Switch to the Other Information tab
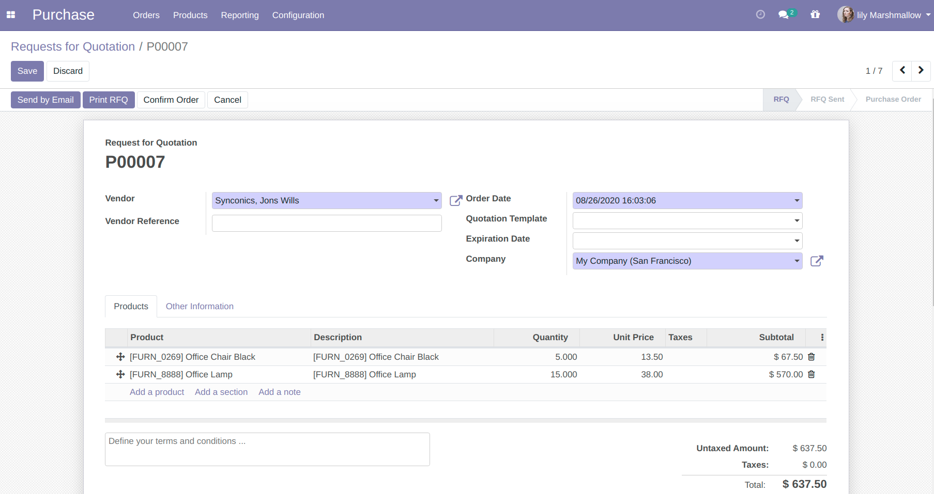934x494 pixels. point(200,306)
